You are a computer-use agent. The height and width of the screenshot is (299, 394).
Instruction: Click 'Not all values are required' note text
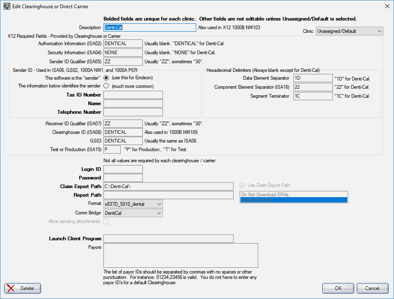tap(160, 161)
